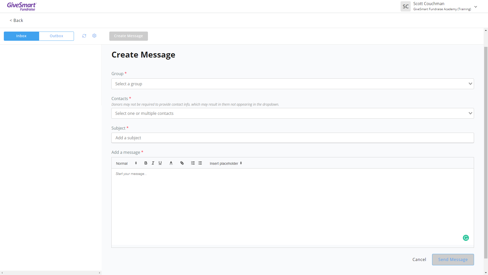Go back using the Back link
The image size is (488, 275).
[16, 20]
